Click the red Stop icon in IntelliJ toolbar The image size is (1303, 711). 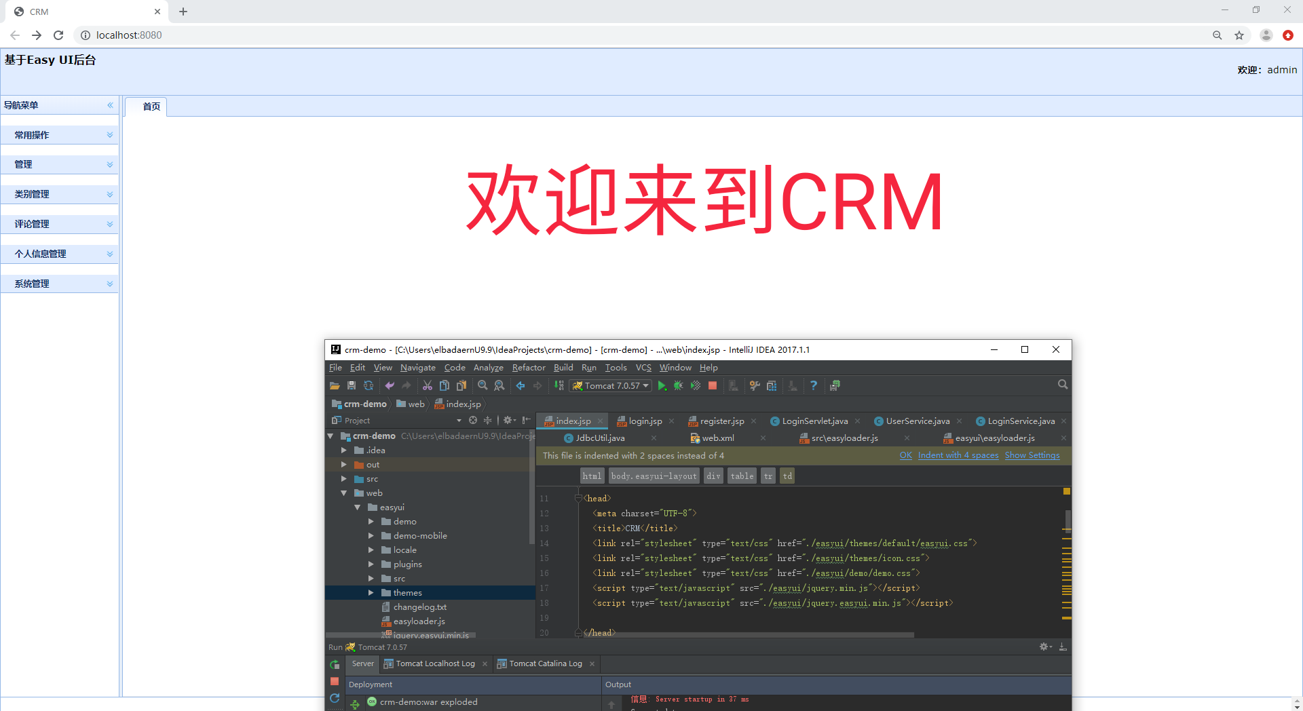[713, 385]
